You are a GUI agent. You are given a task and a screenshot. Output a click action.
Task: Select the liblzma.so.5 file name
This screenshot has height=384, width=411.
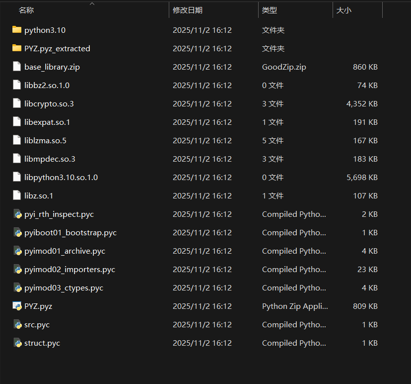coord(45,140)
